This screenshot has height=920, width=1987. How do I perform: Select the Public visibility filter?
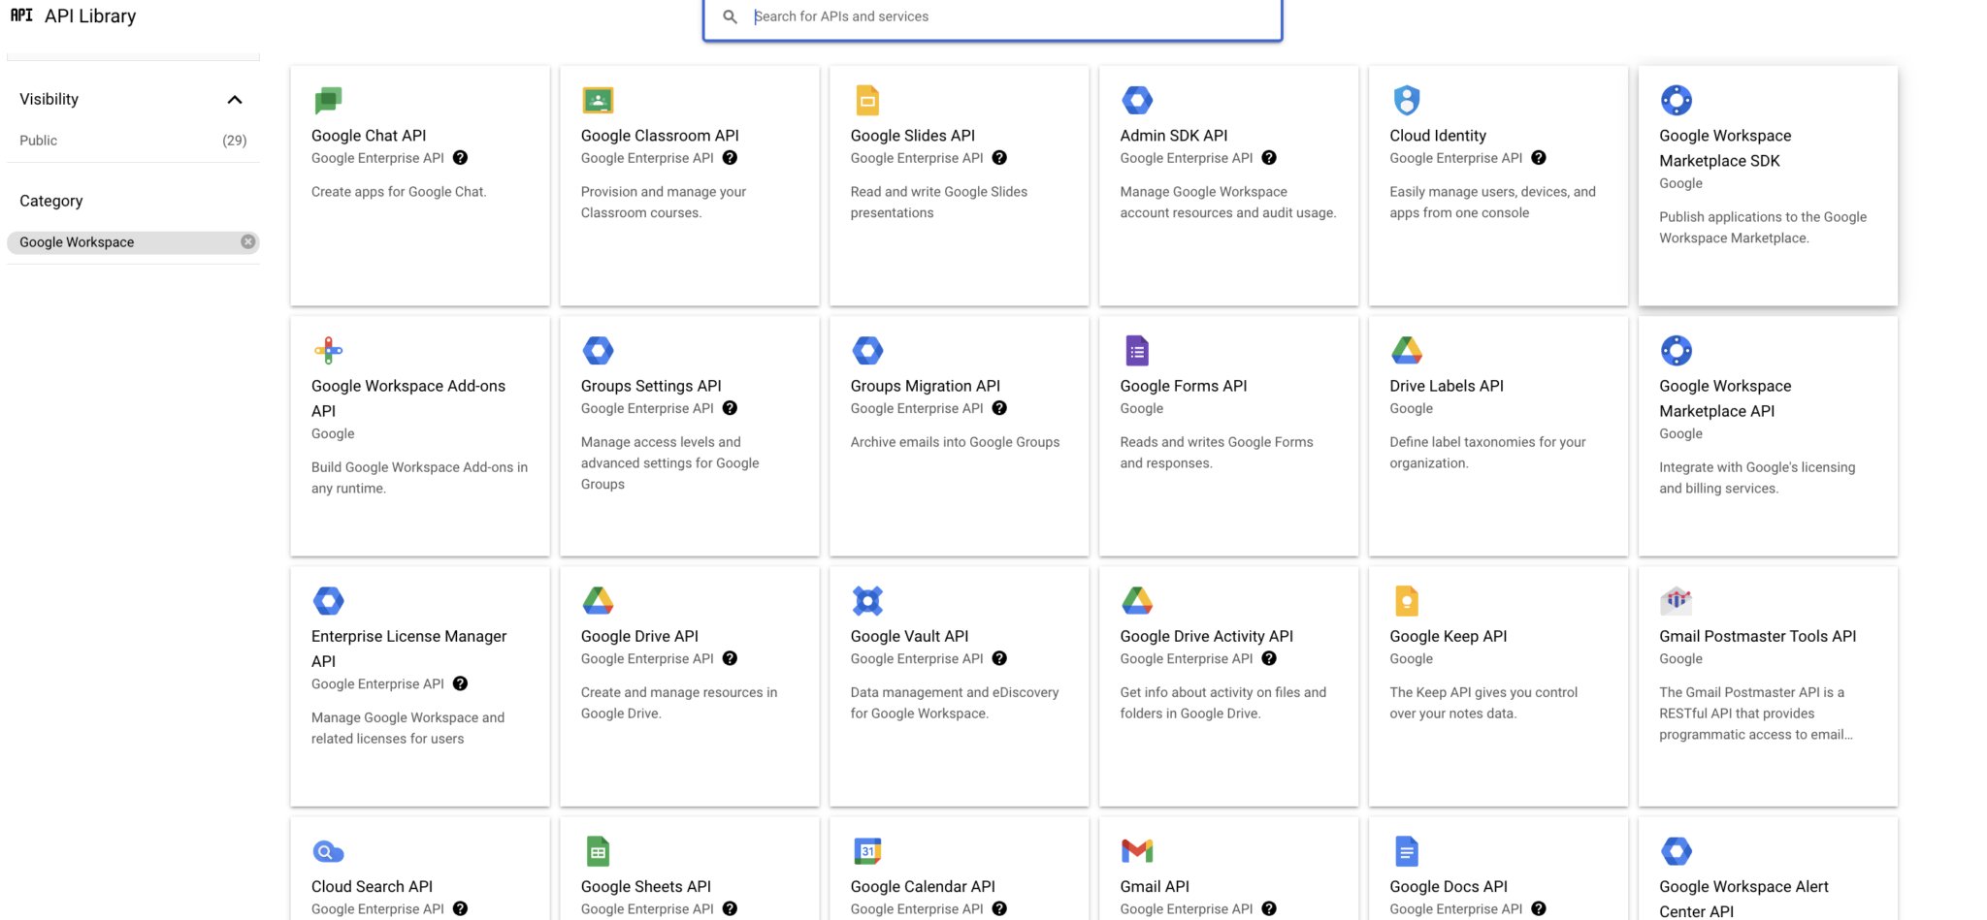(38, 140)
